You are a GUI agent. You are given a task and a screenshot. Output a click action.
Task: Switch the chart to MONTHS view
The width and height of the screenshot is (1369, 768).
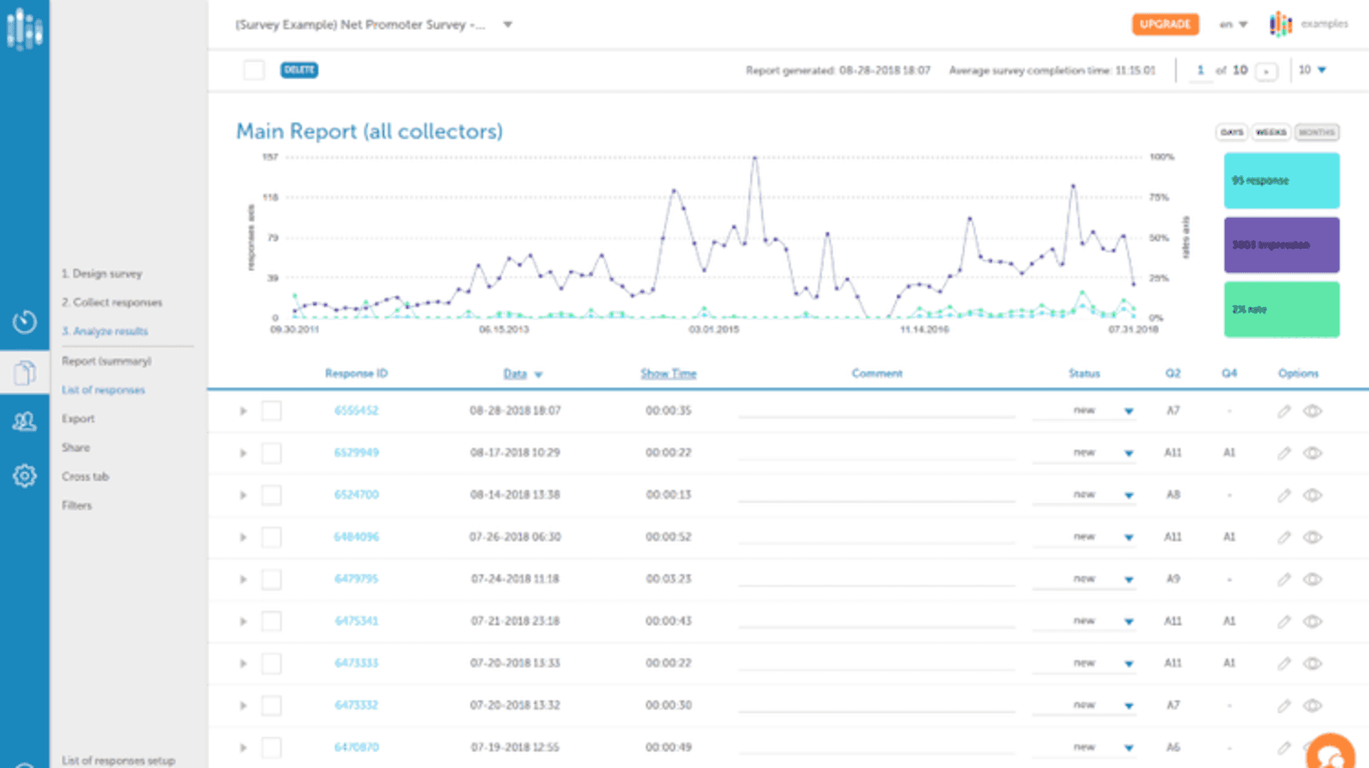1316,132
